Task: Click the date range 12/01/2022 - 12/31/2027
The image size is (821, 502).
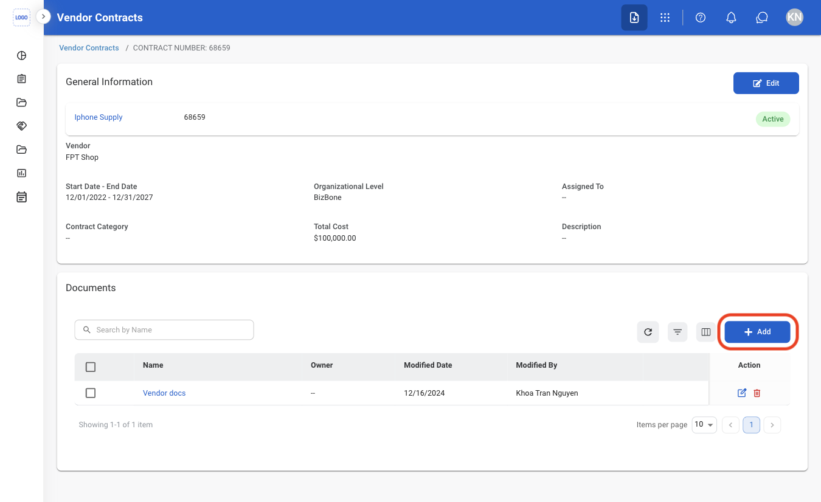Action: (109, 198)
